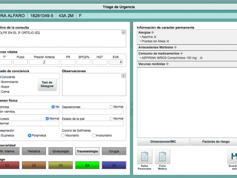The image size is (237, 178).
Task: Open the EVA pain scale dropdown
Action: [x=116, y=62]
